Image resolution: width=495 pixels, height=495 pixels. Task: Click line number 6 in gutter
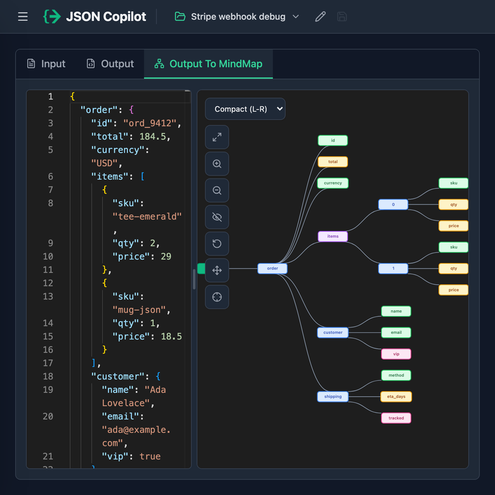click(x=51, y=176)
